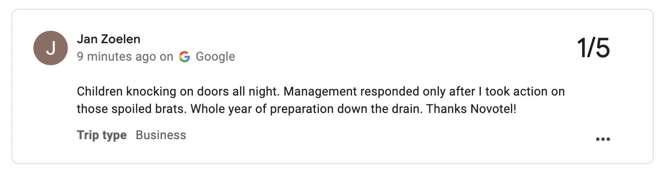Select the 1/5 rating score

tap(593, 48)
